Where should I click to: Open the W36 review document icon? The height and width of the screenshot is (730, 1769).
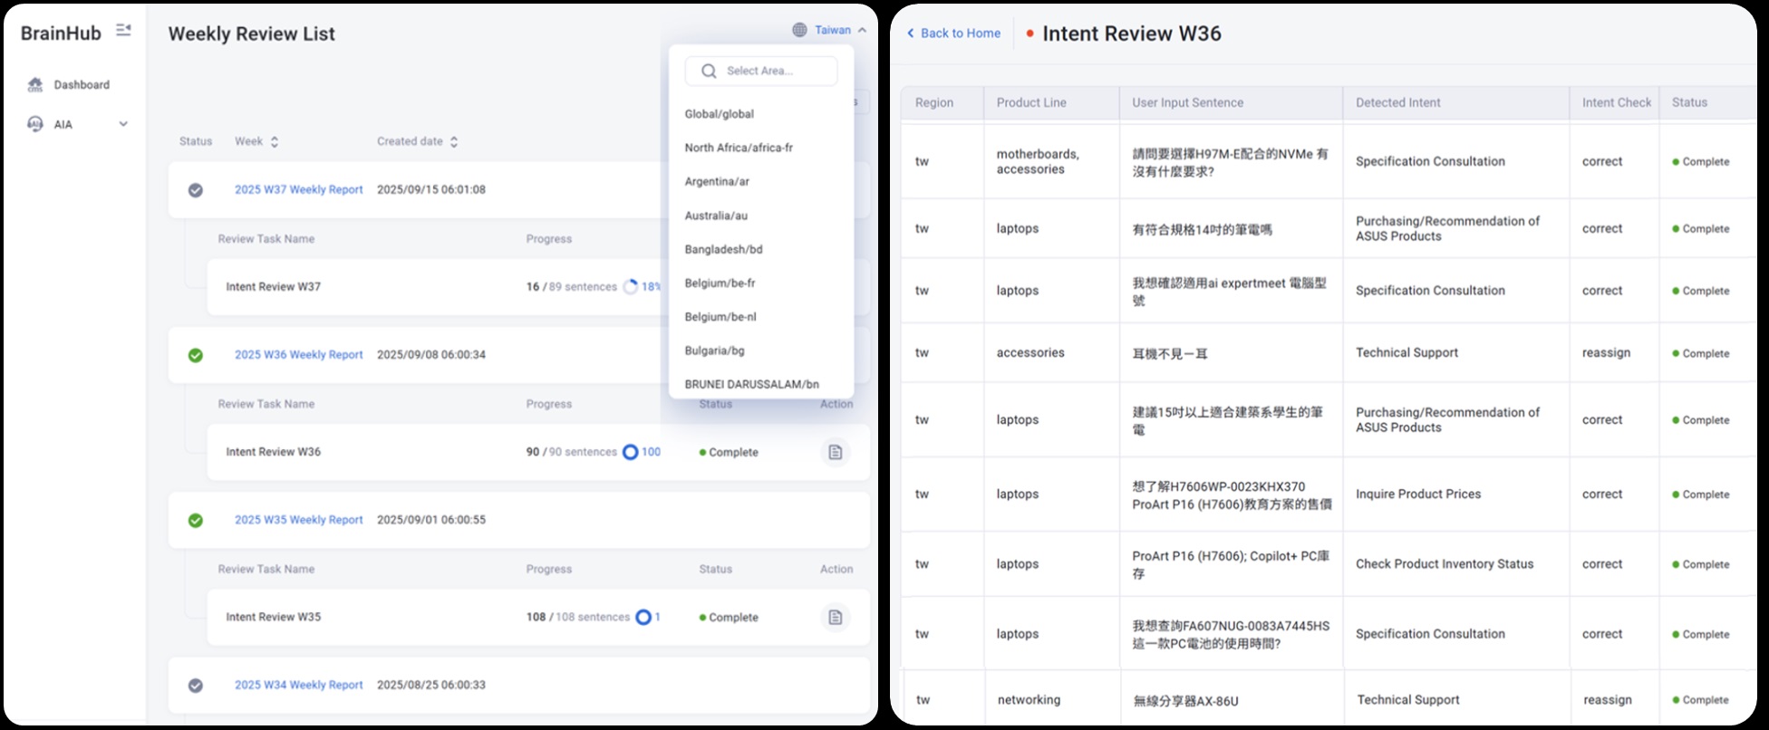[x=835, y=452]
